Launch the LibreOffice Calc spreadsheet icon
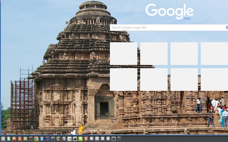This screenshot has height=142, width=228. 9,139
